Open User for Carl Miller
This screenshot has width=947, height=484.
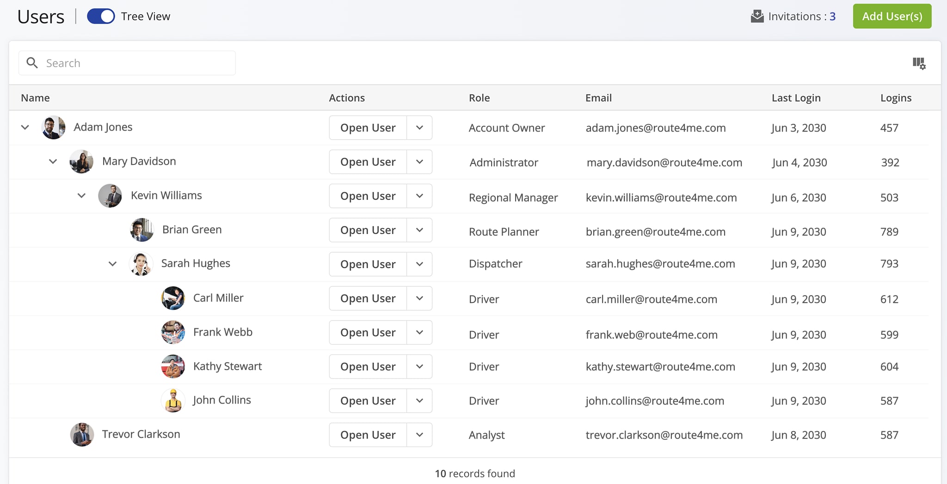coord(368,298)
